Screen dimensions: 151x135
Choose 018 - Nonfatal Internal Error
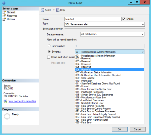(109, 103)
